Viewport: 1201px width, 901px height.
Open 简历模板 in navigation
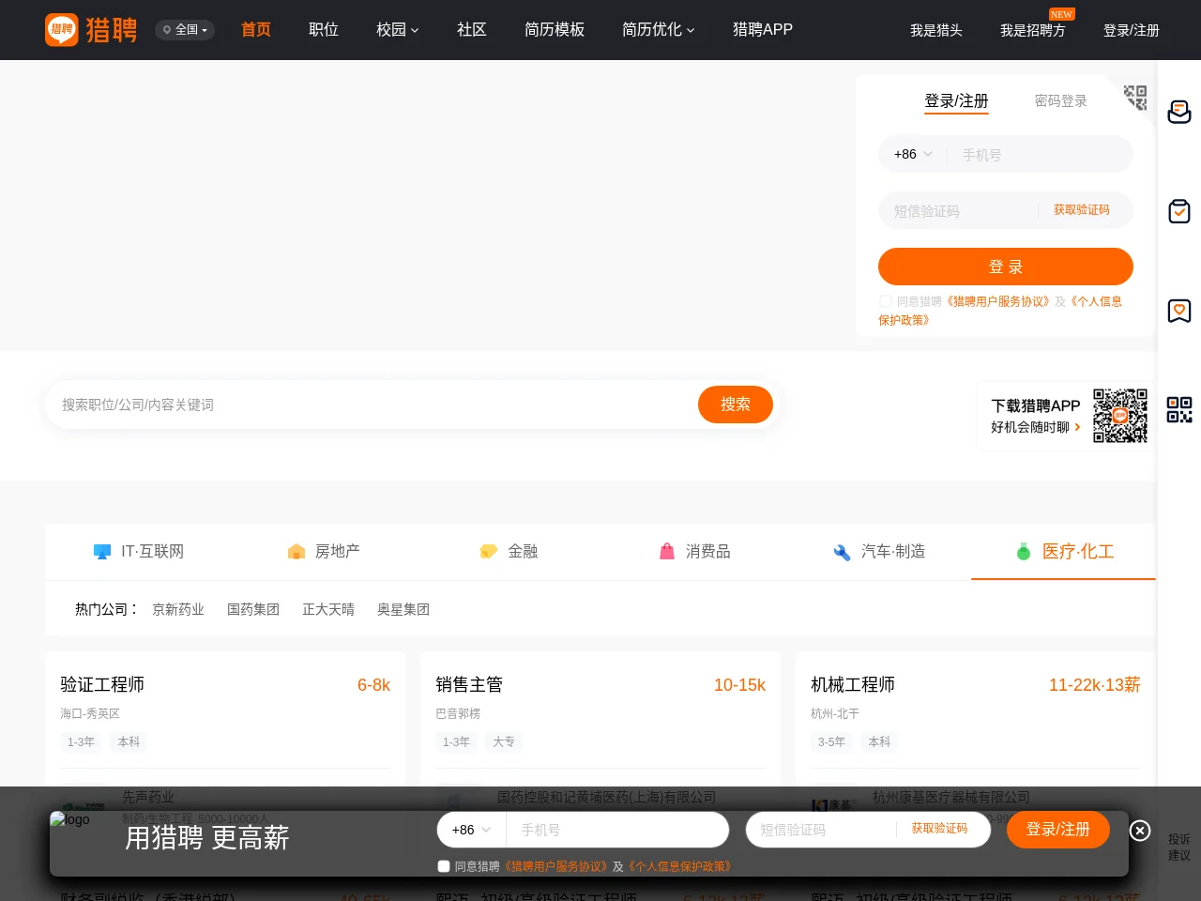click(x=555, y=30)
